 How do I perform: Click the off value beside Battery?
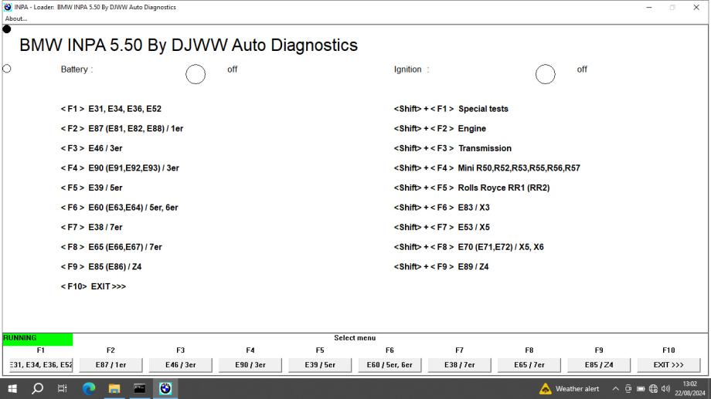[232, 69]
